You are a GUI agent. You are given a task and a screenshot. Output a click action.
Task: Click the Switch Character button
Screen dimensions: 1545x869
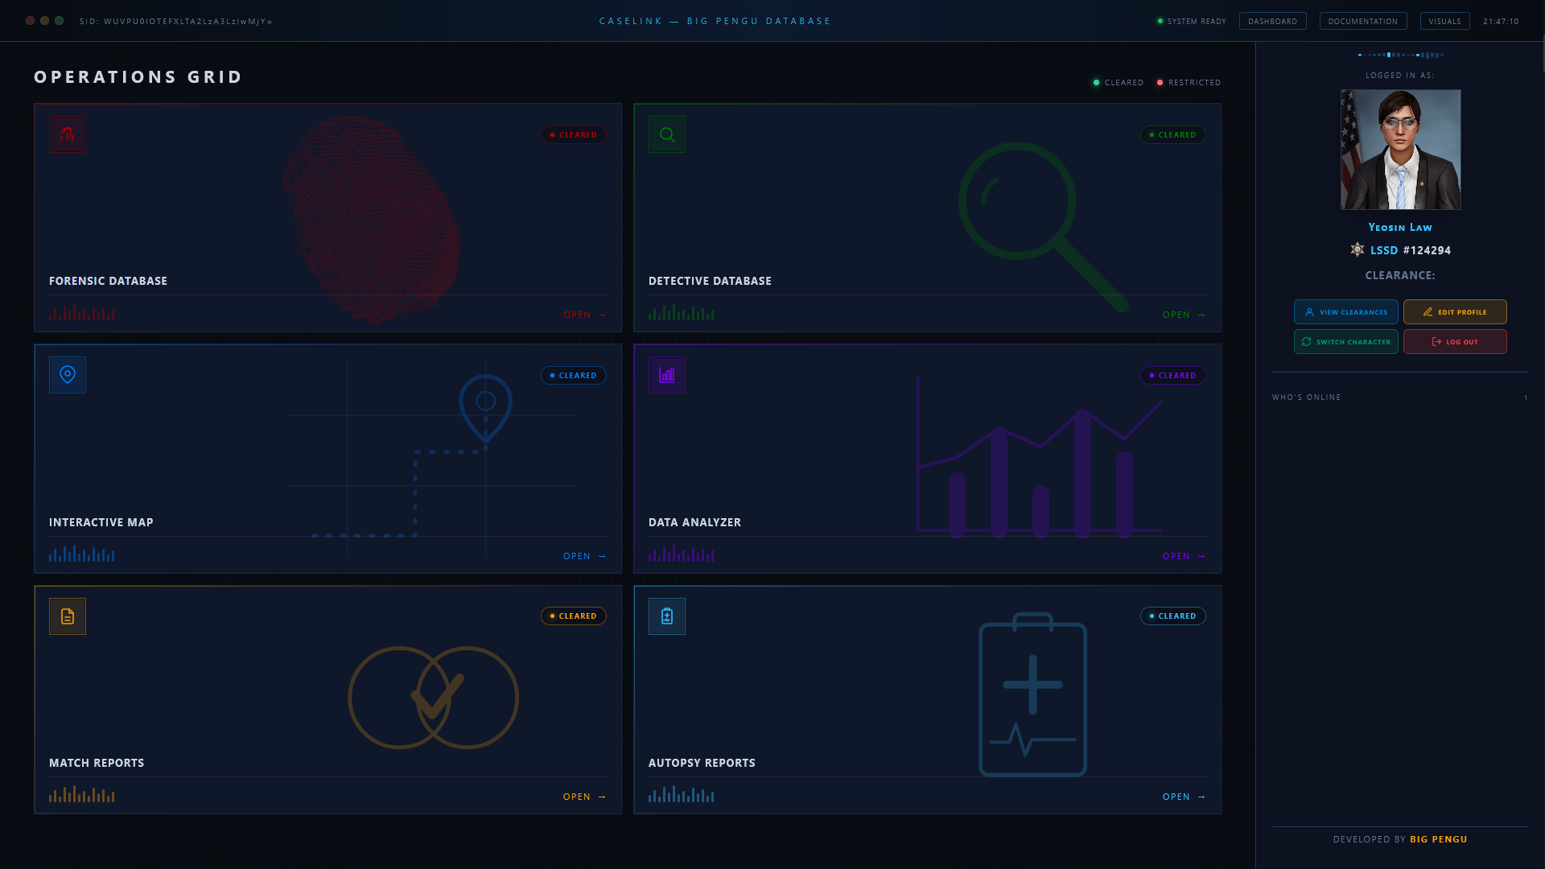point(1345,342)
